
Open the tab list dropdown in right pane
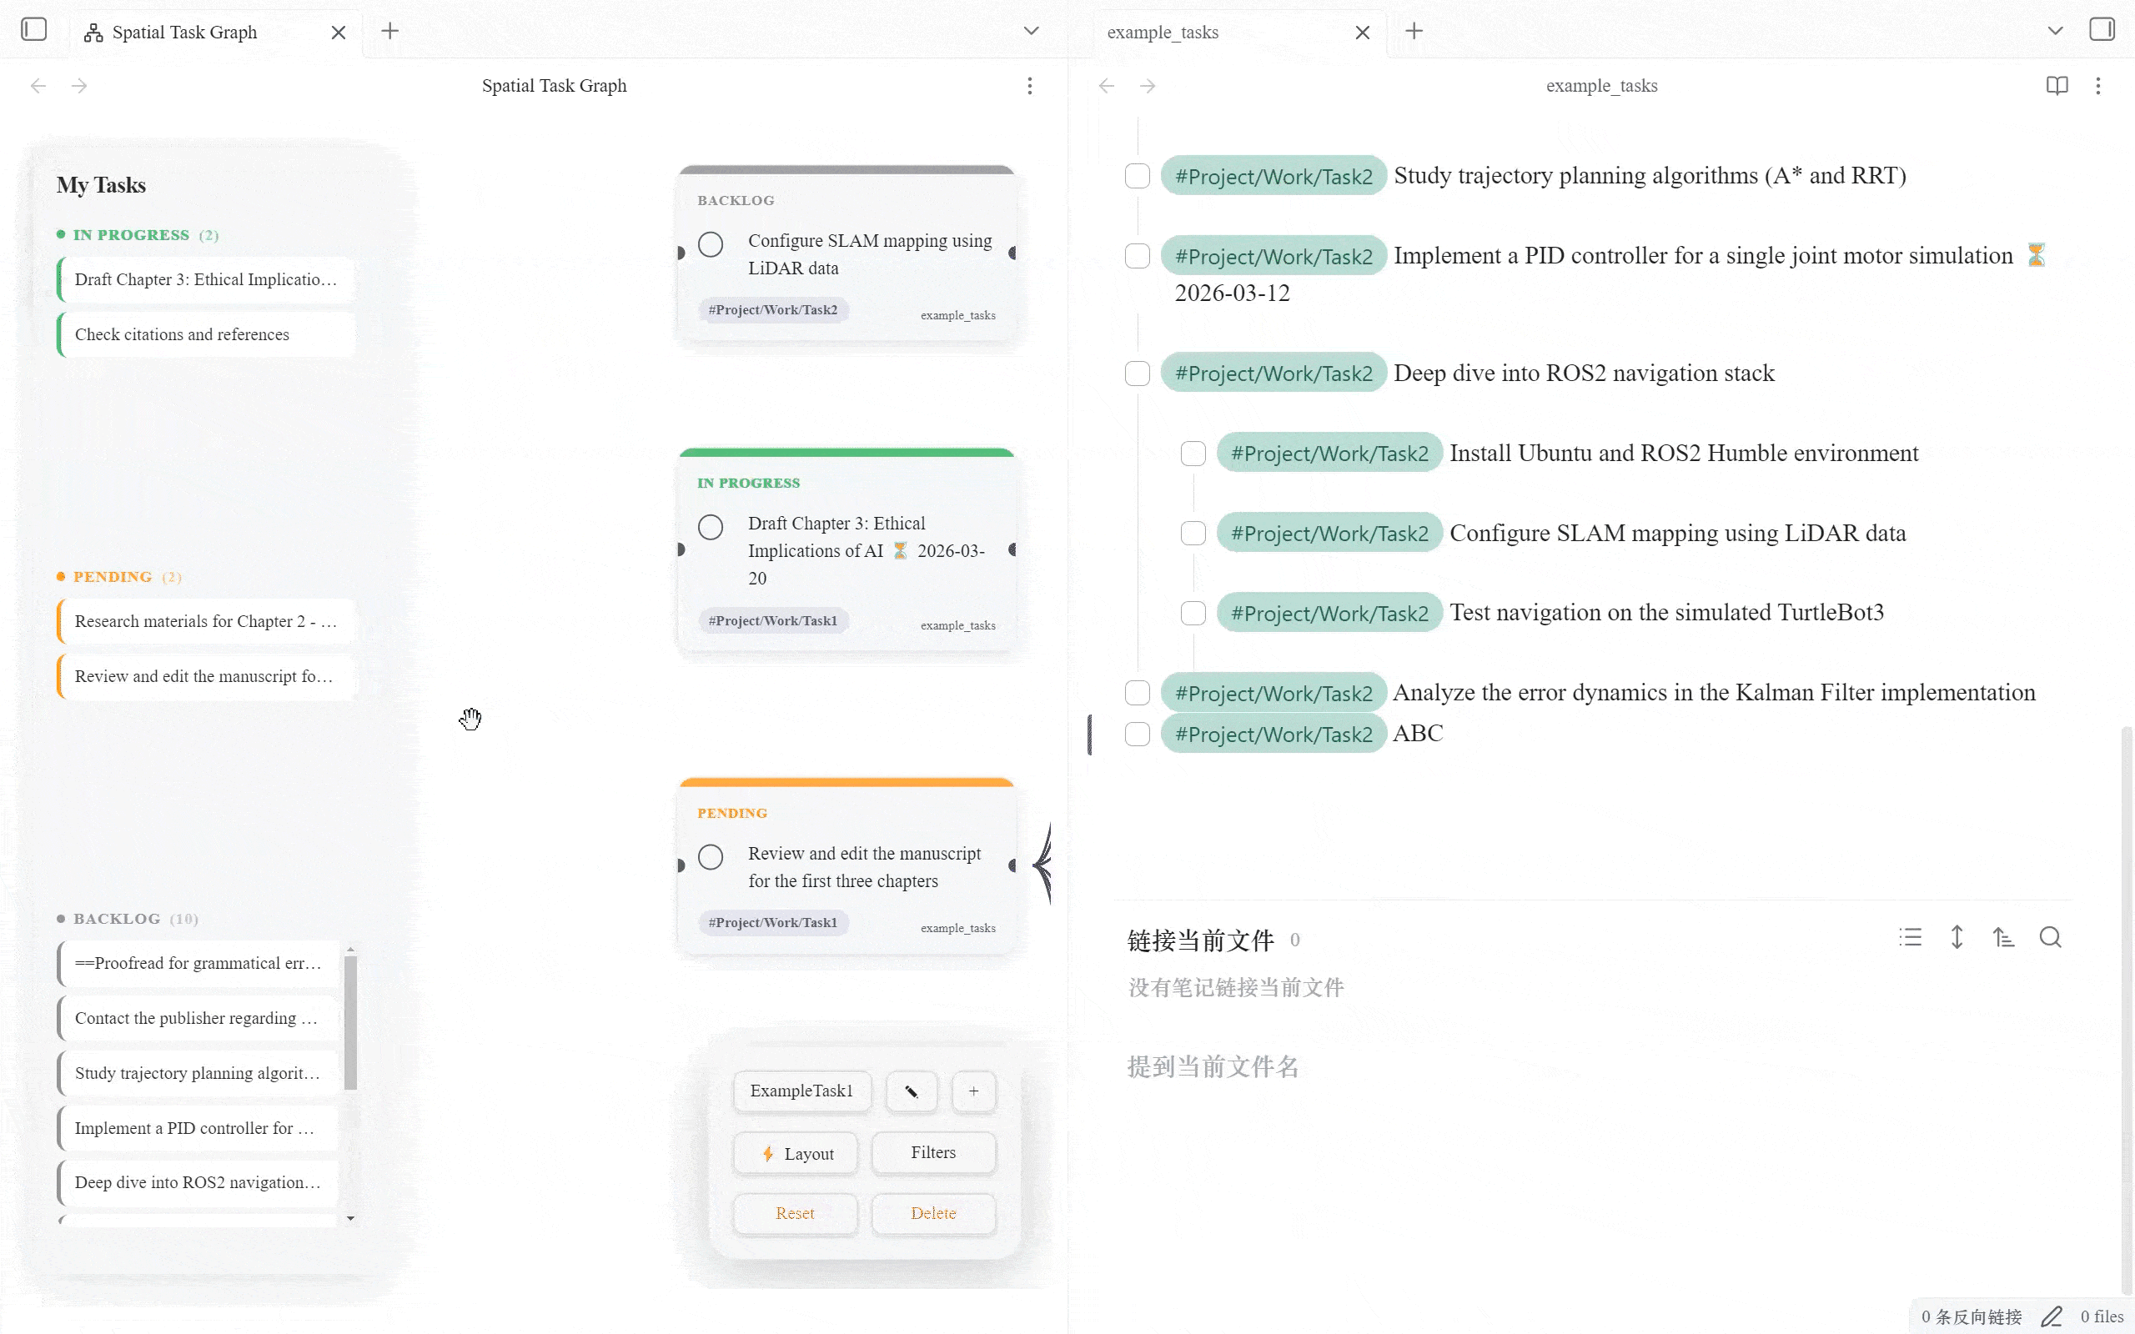tap(2056, 31)
